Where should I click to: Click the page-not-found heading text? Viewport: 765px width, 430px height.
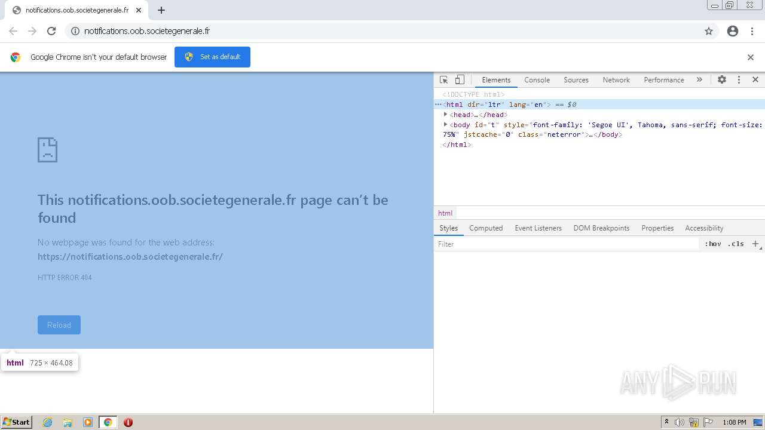tap(213, 208)
